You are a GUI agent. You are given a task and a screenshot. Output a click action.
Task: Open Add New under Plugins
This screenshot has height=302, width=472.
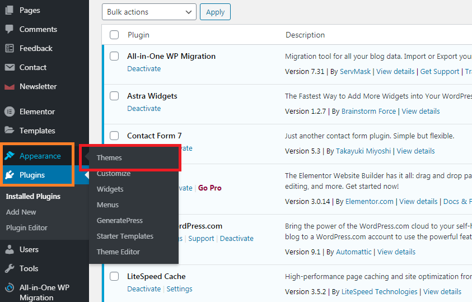pos(21,212)
